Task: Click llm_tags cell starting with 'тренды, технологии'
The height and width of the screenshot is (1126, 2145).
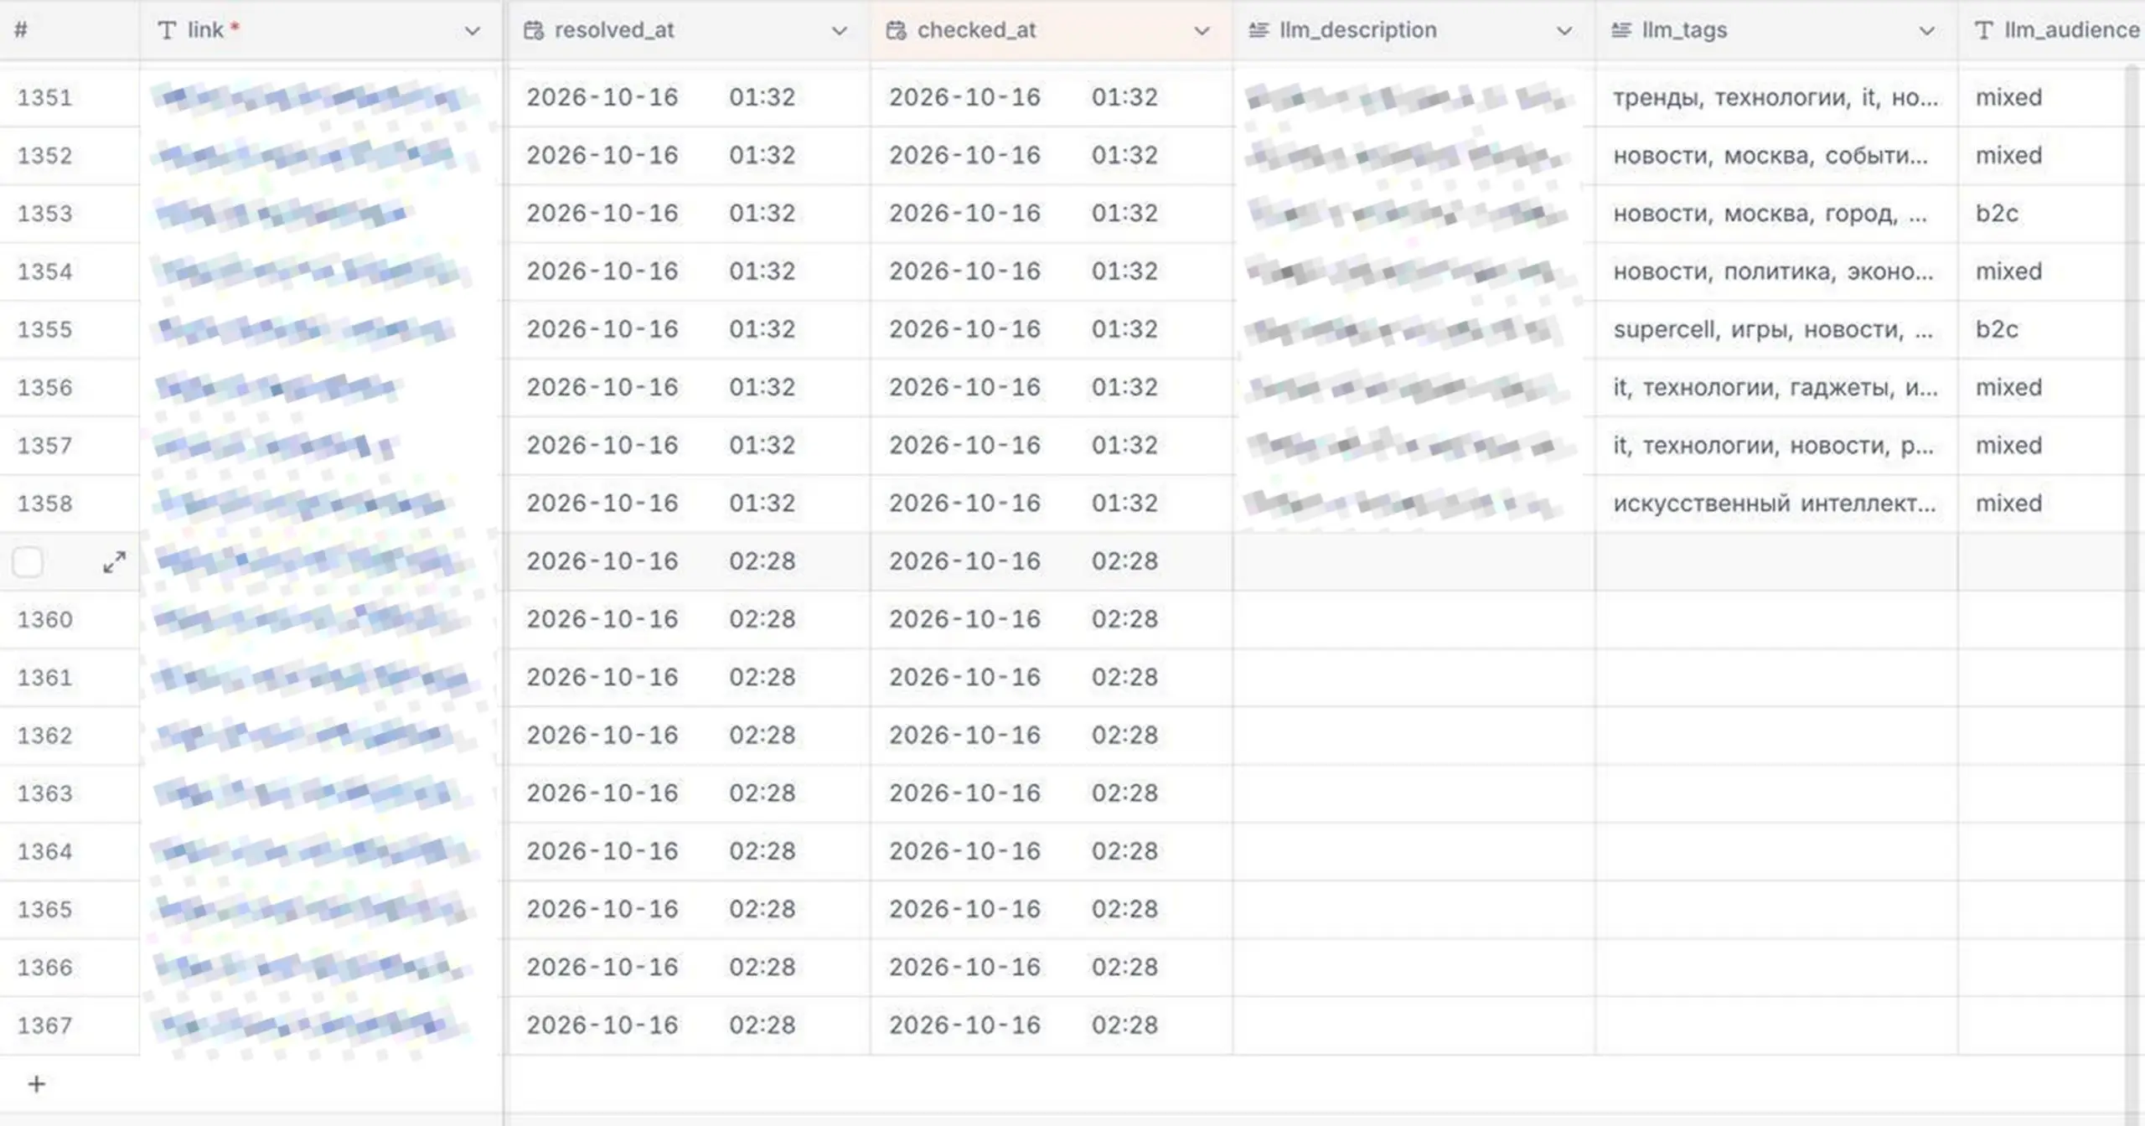Action: click(x=1776, y=98)
